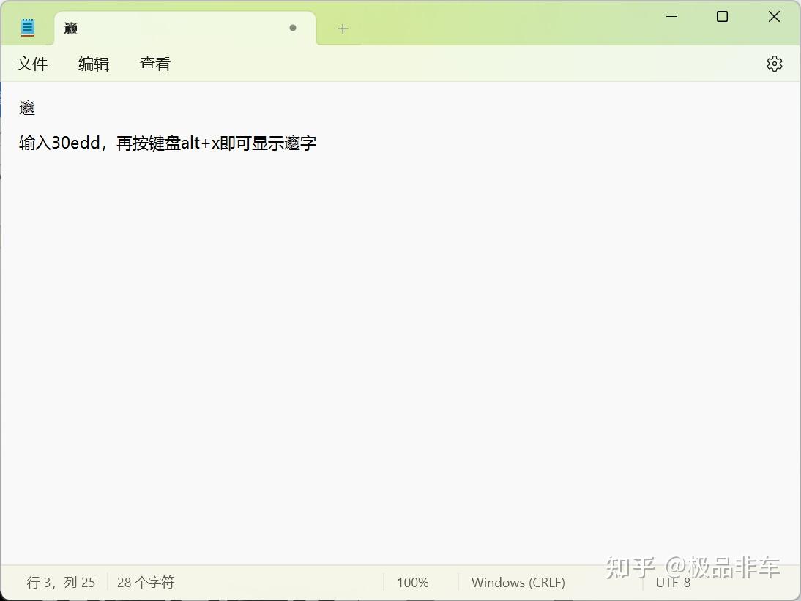
Task: Click the UTF-8 encoding indicator
Action: (x=672, y=582)
